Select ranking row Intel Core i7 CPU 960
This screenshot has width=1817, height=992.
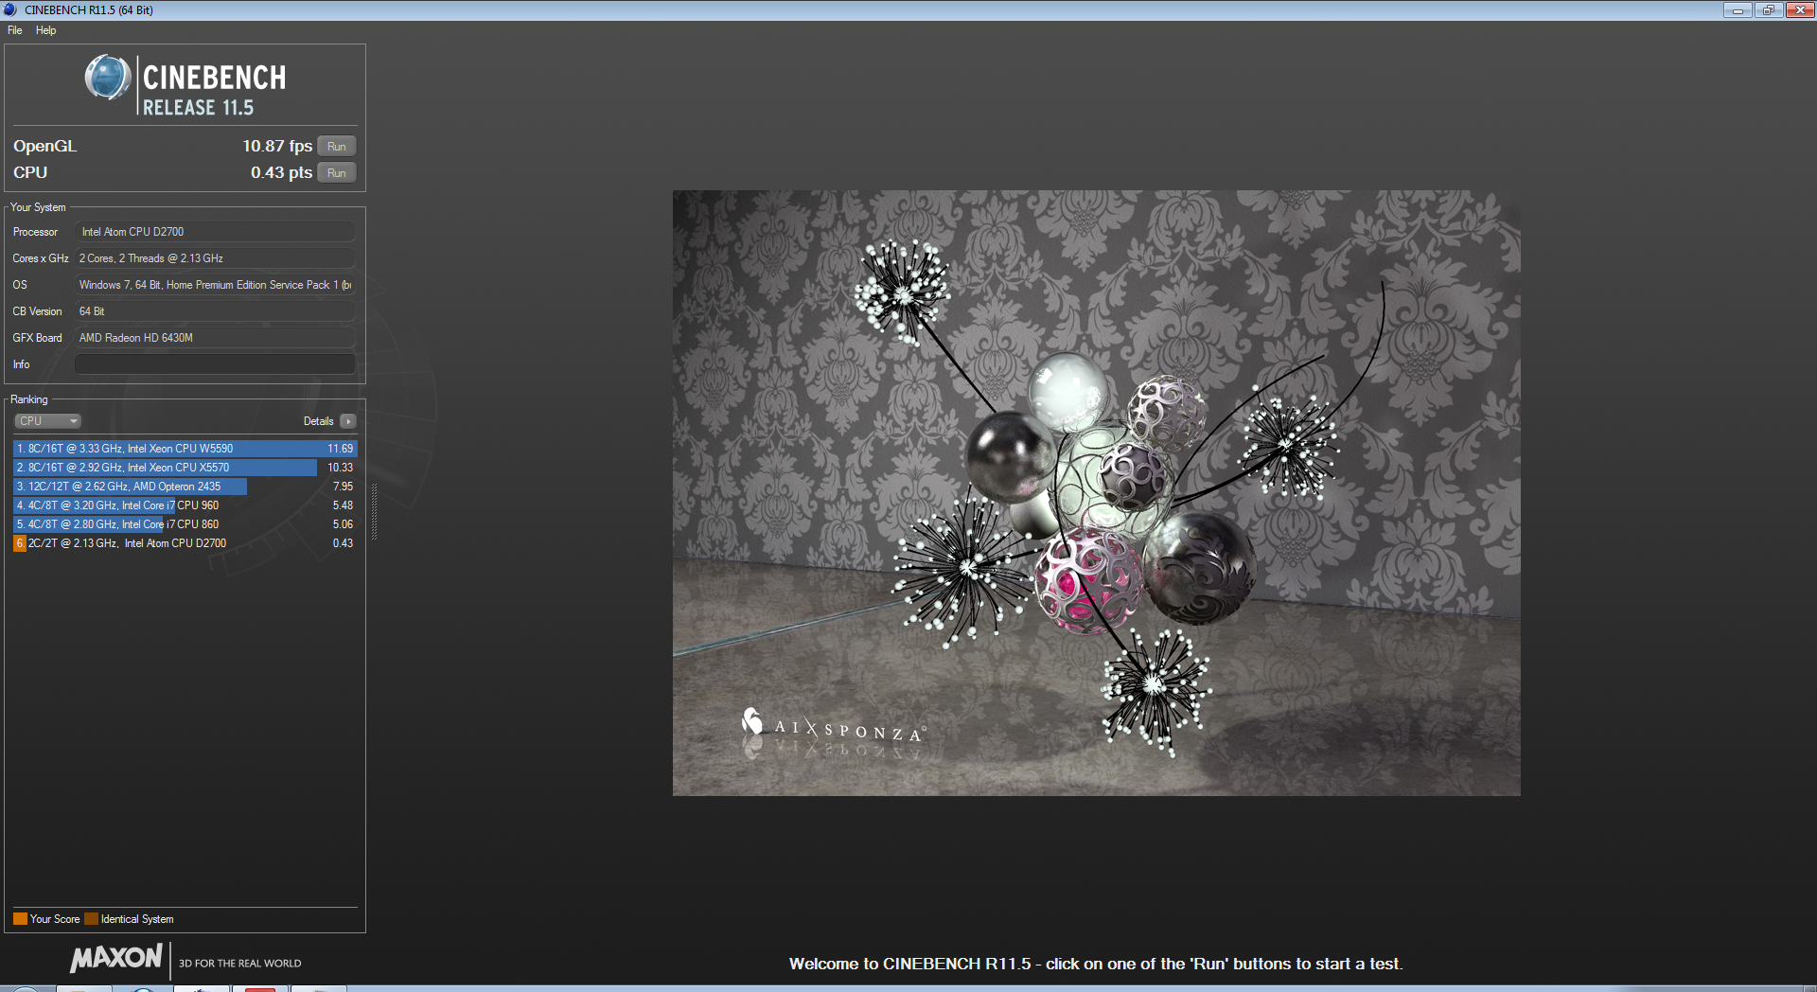coord(185,505)
